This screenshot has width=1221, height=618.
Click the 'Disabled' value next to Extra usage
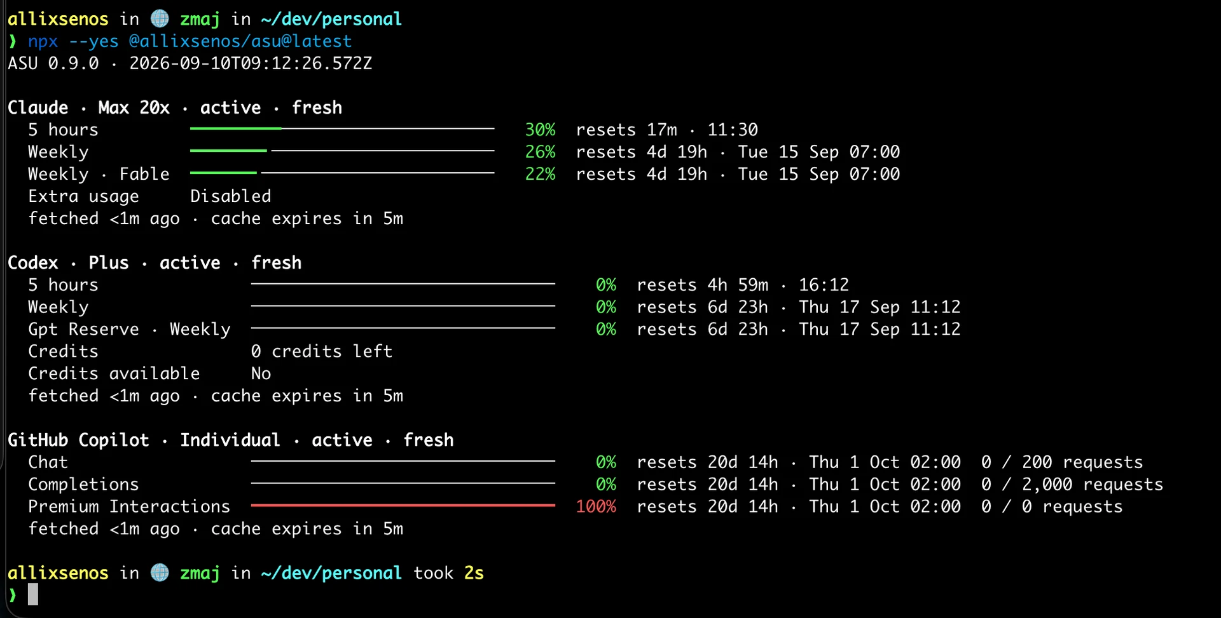coord(231,196)
